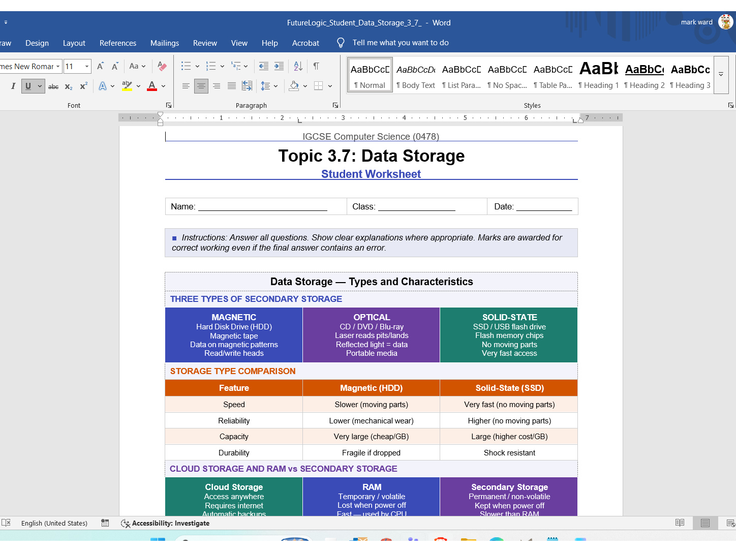Expand shading color options arrow
736x552 pixels.
[305, 86]
